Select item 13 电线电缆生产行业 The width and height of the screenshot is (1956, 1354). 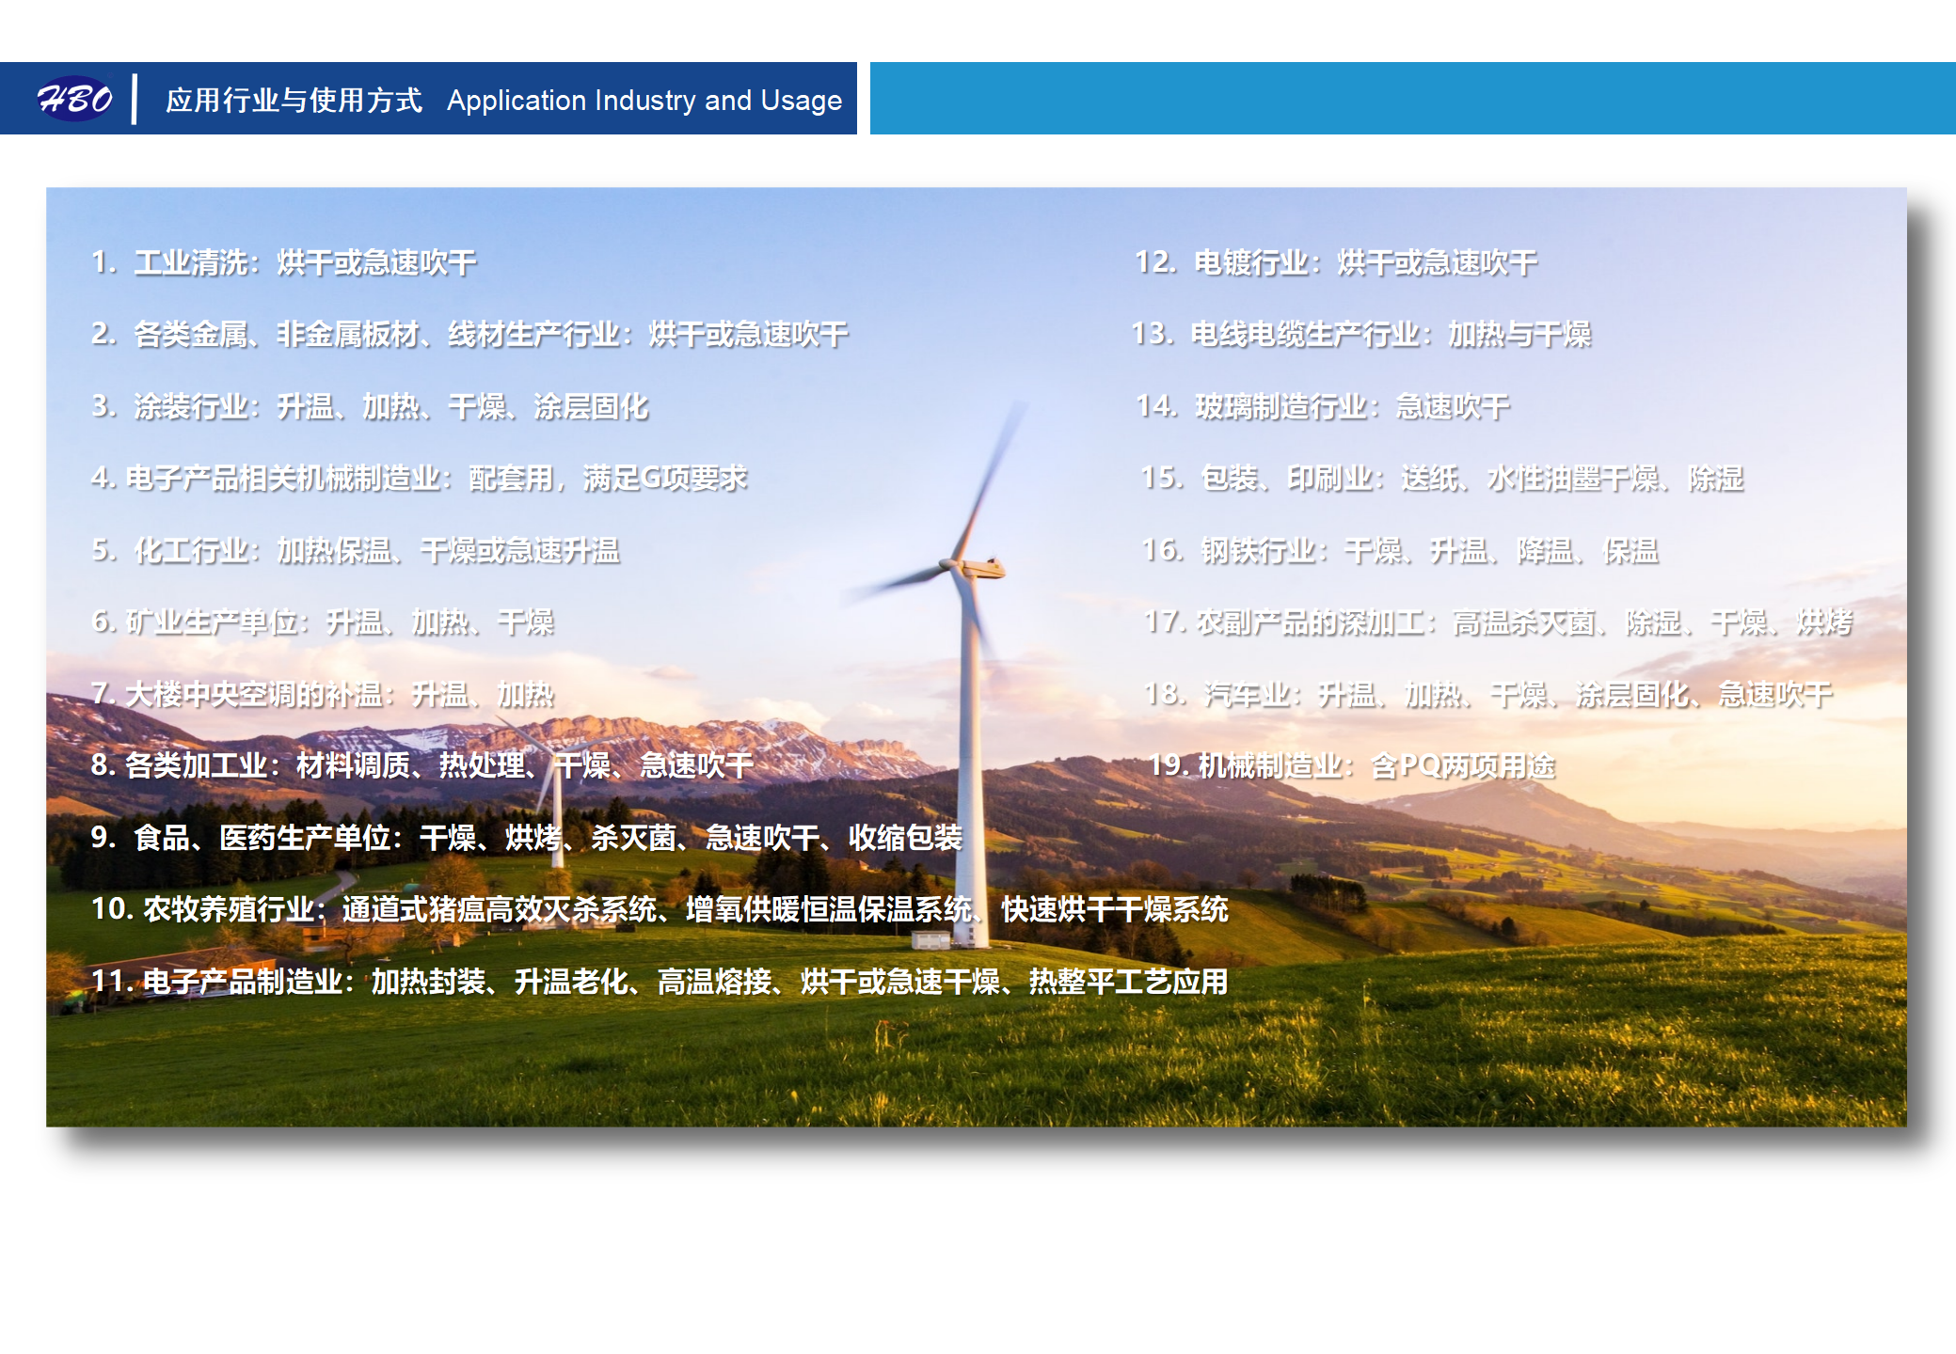click(1364, 335)
